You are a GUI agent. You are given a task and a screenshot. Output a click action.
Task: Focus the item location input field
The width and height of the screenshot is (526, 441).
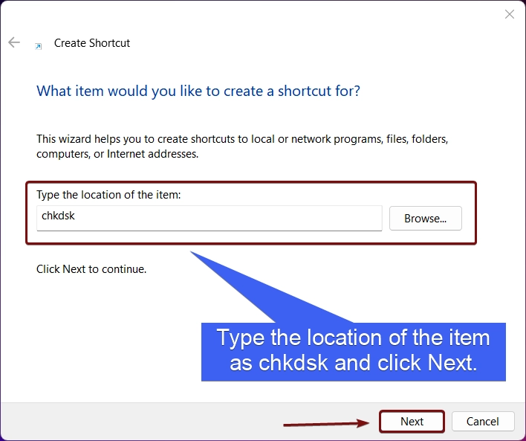(209, 218)
